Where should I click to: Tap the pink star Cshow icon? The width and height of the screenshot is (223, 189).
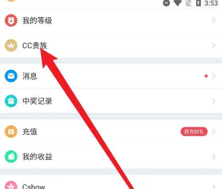[x=11, y=185]
